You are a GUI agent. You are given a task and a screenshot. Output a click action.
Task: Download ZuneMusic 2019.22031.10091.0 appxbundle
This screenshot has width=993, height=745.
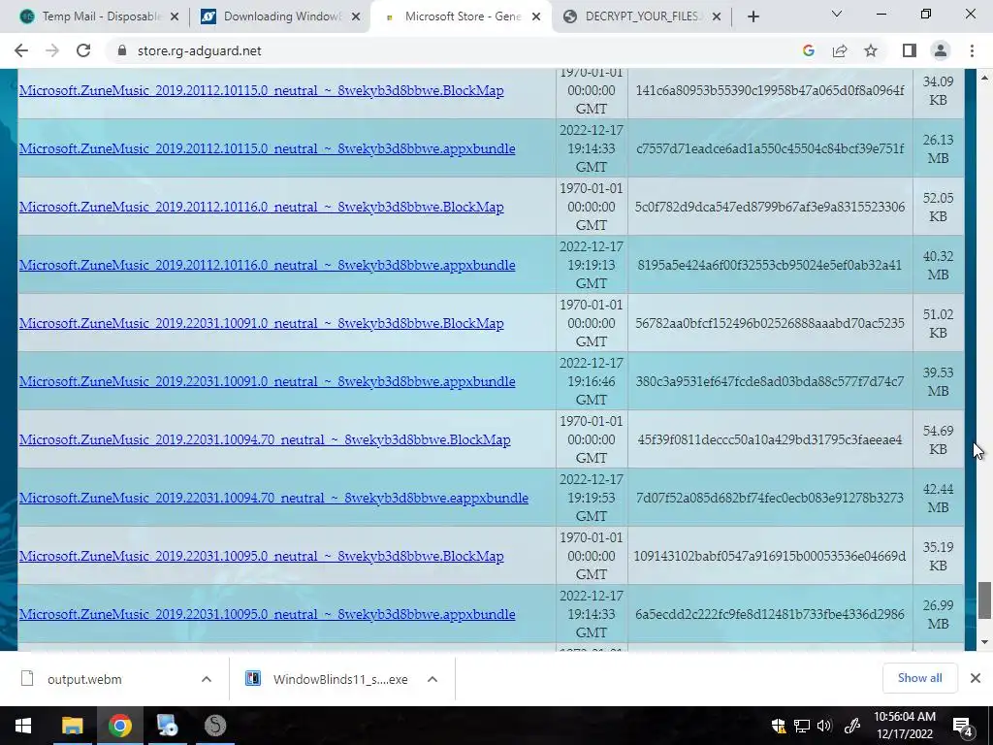pyautogui.click(x=268, y=381)
